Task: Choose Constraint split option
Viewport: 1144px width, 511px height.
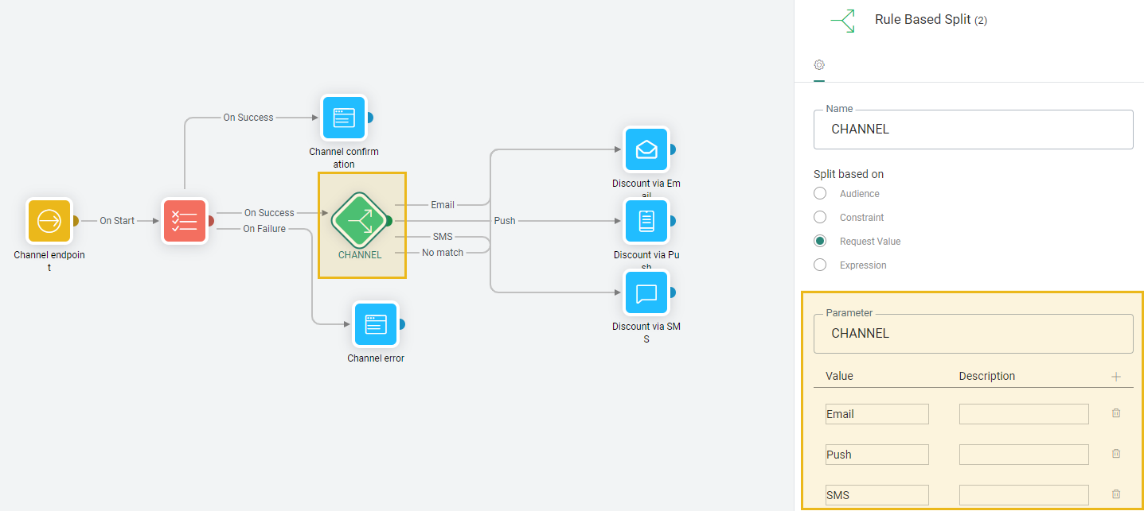Action: click(x=820, y=218)
